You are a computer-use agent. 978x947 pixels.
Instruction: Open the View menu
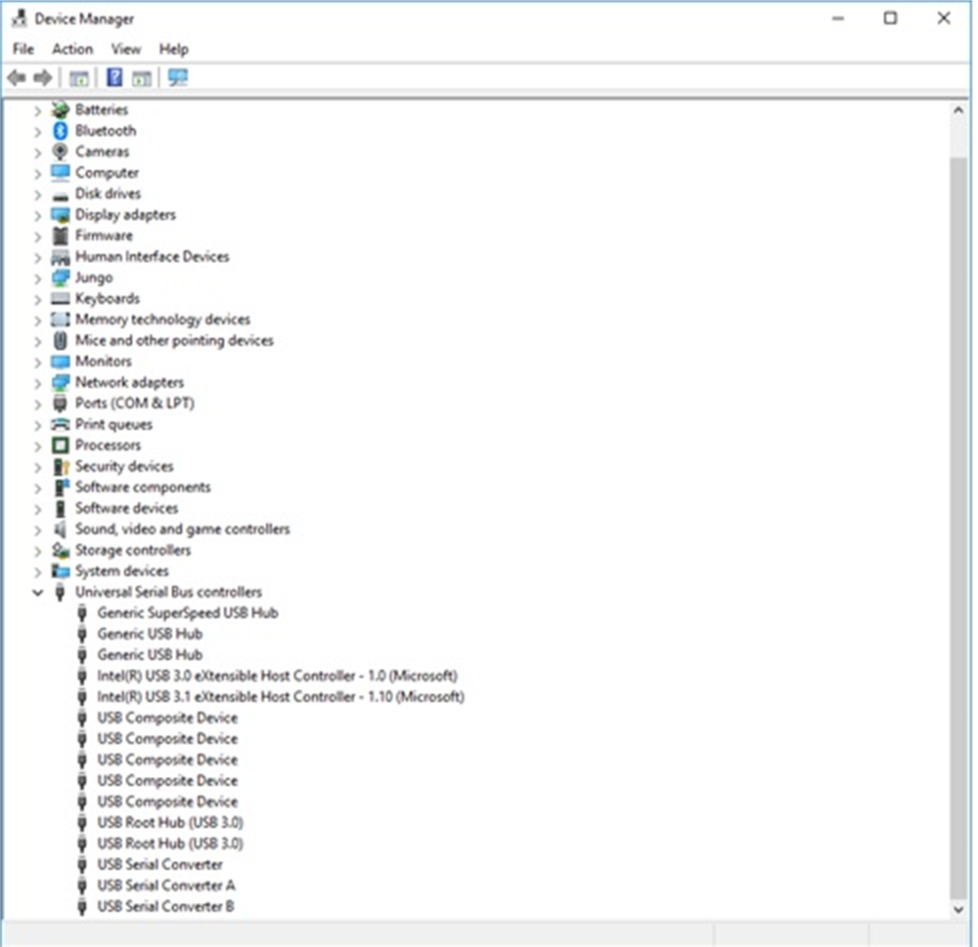(126, 49)
